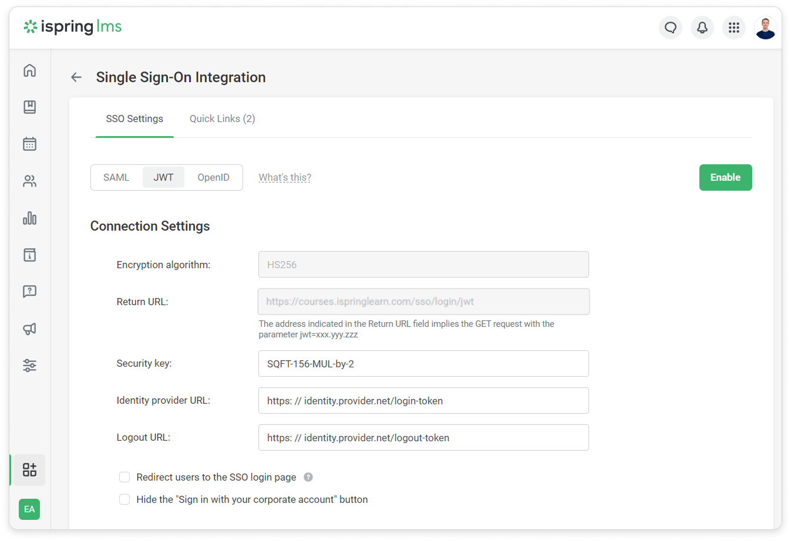
Task: Open the settings sliders icon in the sidebar
Action: pos(29,366)
